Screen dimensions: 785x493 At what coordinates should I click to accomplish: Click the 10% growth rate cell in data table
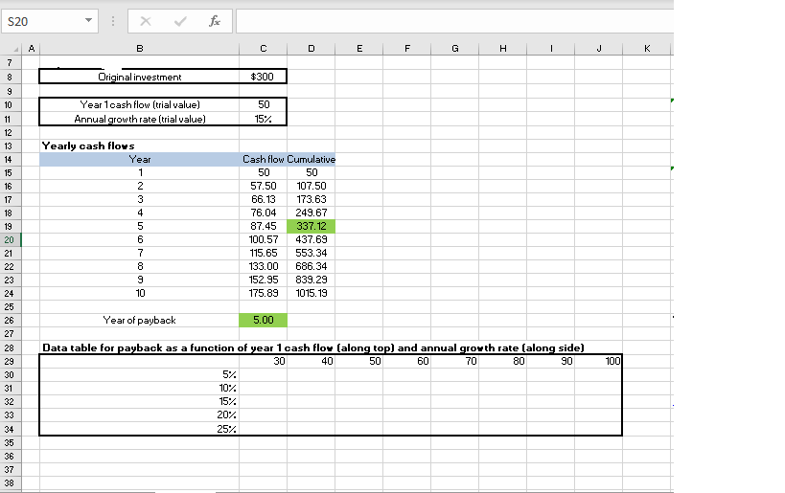tap(140, 389)
